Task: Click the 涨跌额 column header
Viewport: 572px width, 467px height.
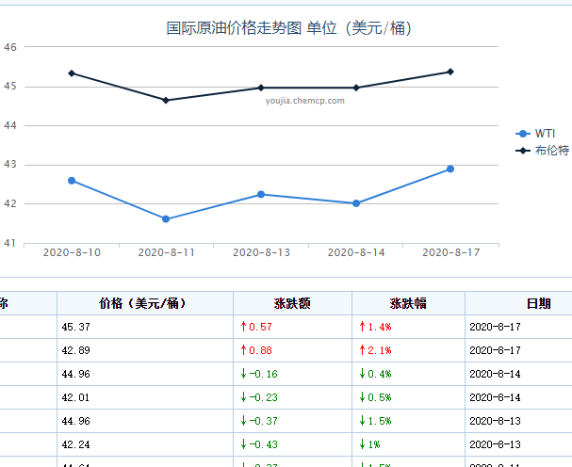Action: click(292, 303)
